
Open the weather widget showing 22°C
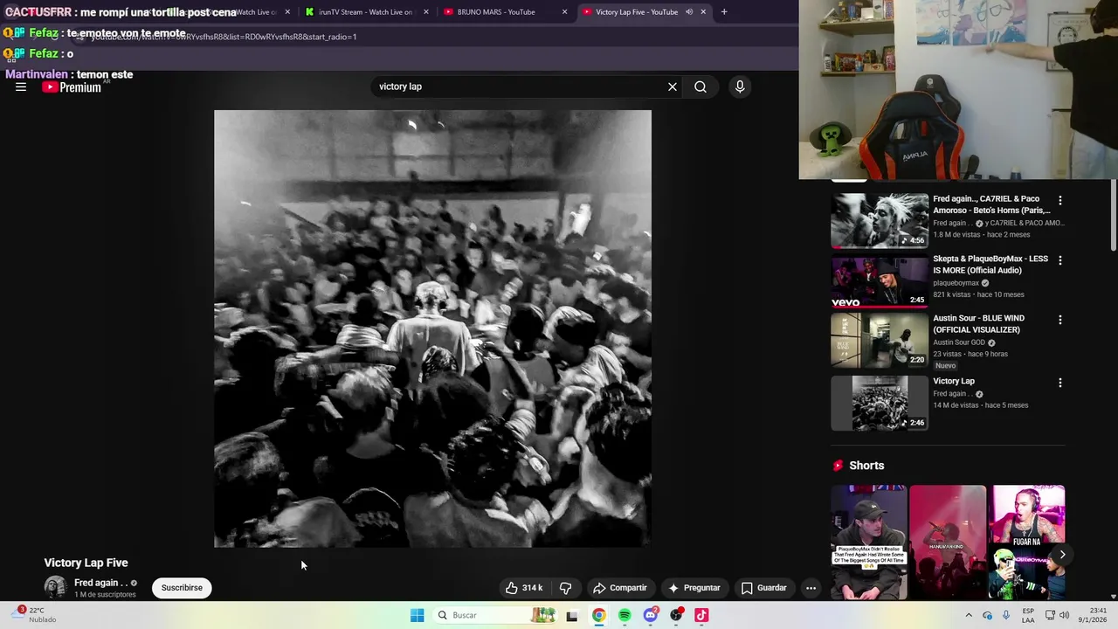[31, 615]
